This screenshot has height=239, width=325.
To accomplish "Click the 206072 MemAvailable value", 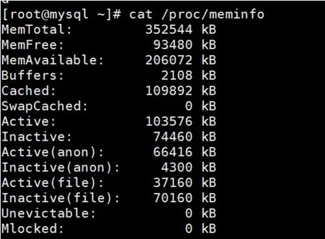I will (x=169, y=60).
